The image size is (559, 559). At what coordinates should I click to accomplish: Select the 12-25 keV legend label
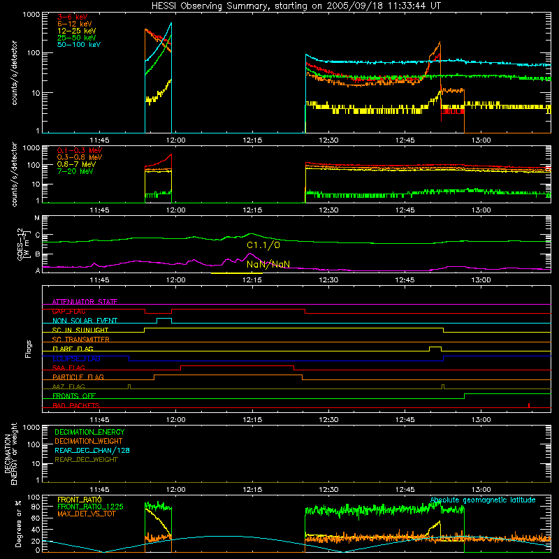(76, 31)
